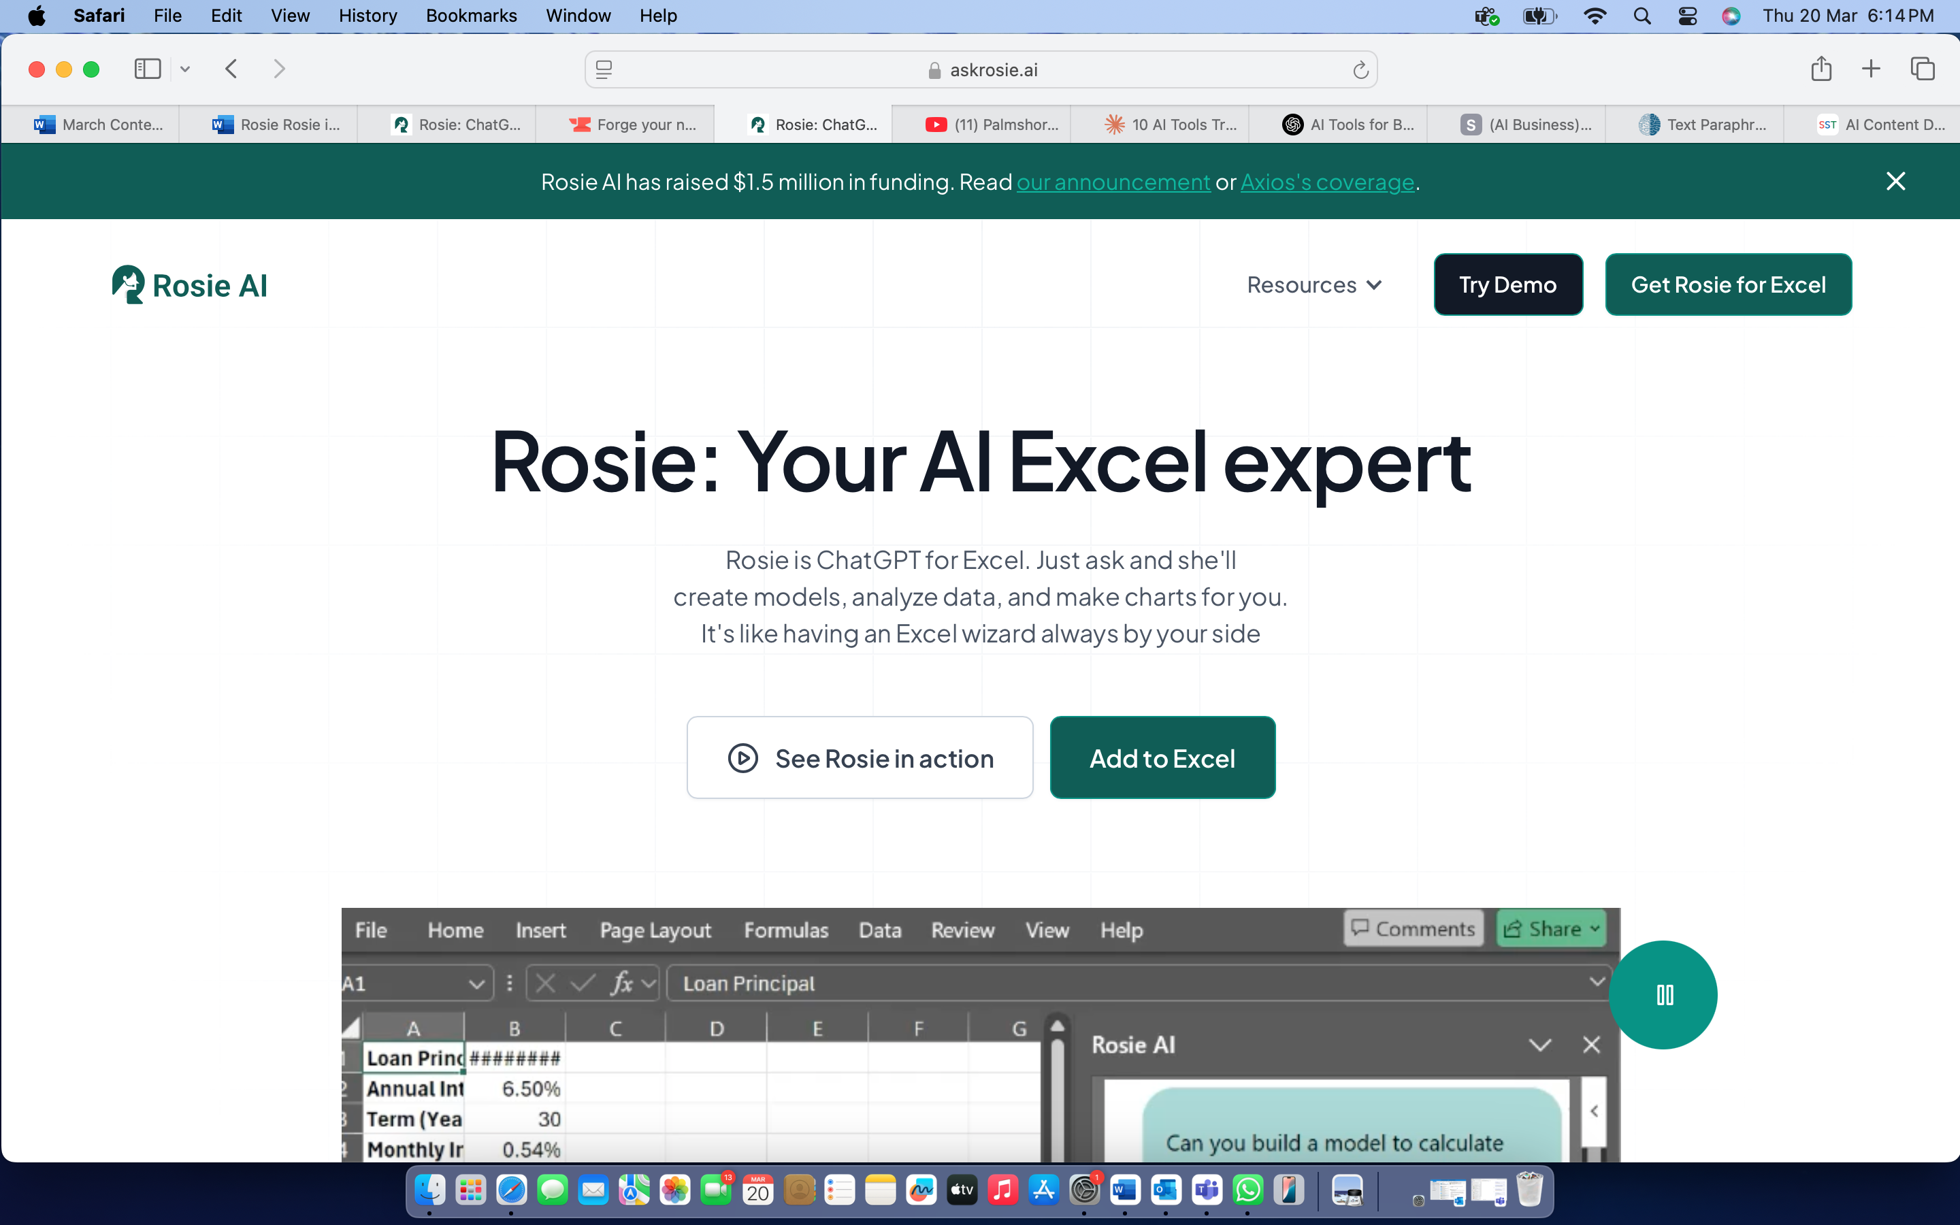Toggle the Safari sidebar
The width and height of the screenshot is (1960, 1225).
click(148, 69)
